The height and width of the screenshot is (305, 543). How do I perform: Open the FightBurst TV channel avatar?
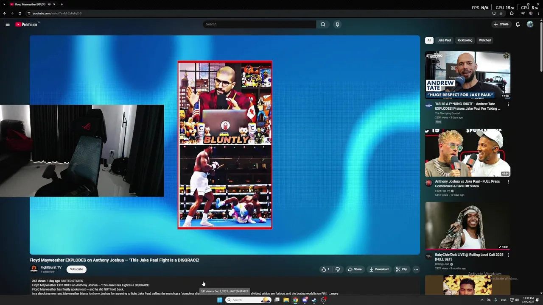[34, 269]
